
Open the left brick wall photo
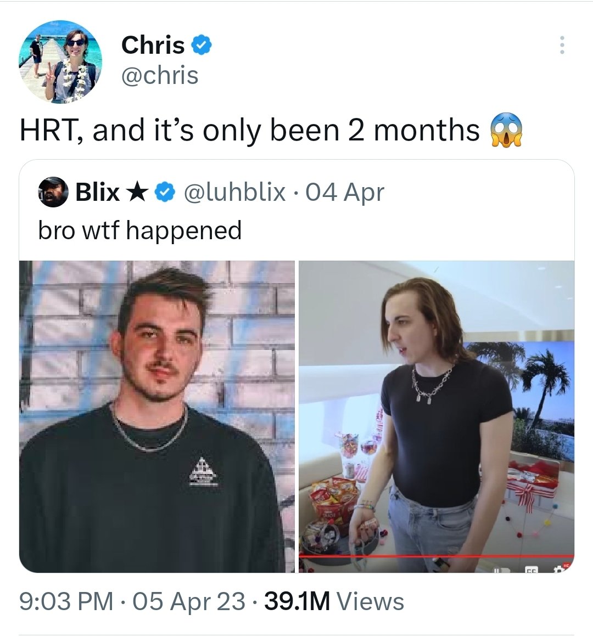157,416
